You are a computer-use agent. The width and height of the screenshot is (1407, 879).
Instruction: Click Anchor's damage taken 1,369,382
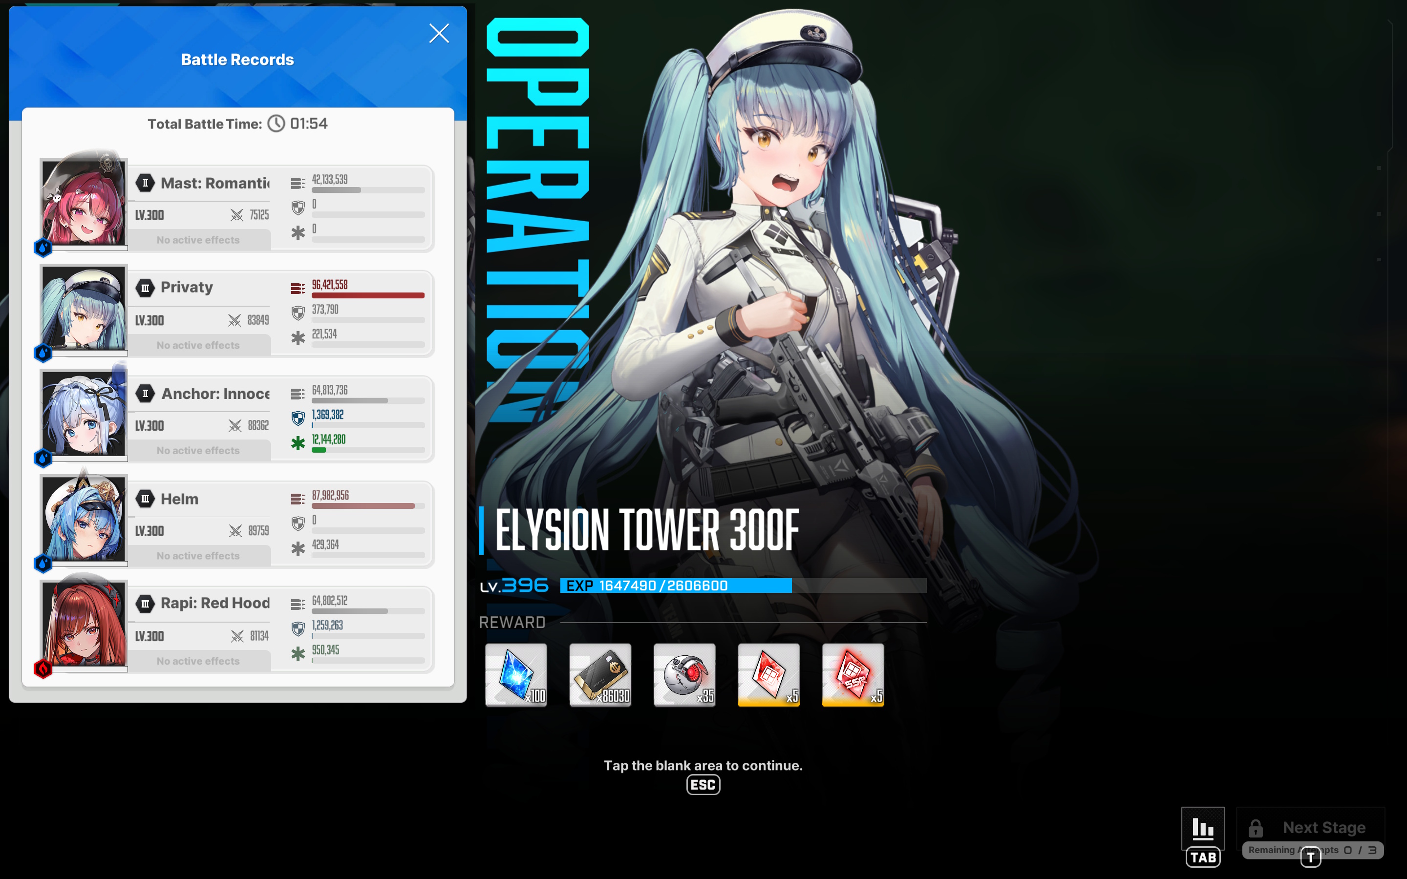click(328, 415)
